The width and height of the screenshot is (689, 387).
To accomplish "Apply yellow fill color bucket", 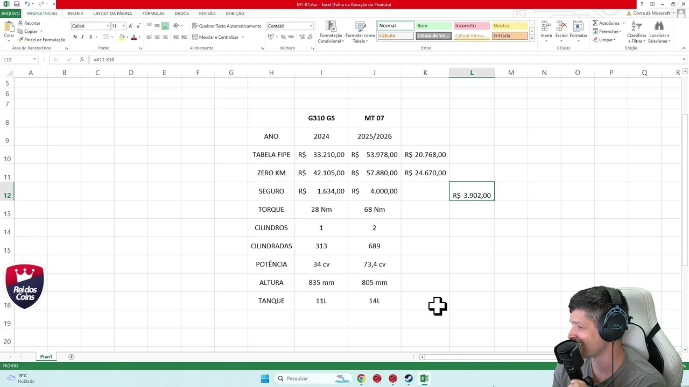I will pyautogui.click(x=122, y=37).
